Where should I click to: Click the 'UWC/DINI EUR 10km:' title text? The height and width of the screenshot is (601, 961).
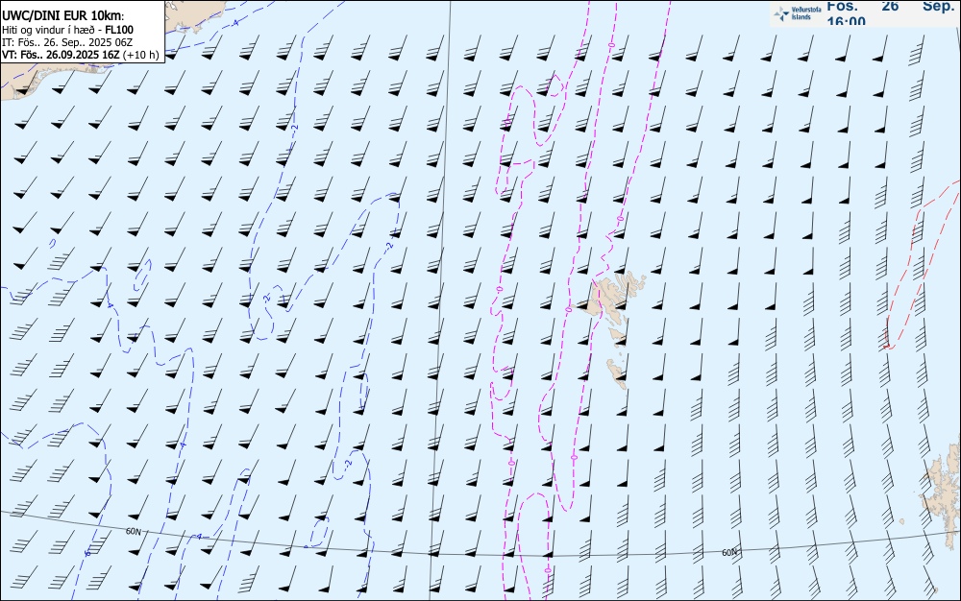(x=63, y=16)
